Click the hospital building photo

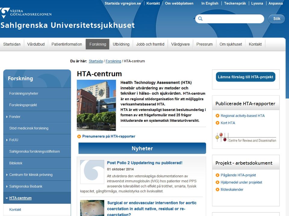(96, 105)
